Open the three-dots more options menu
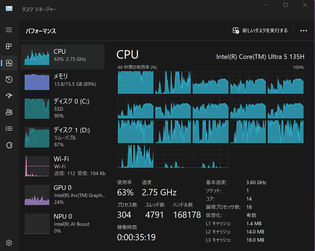This screenshot has width=315, height=251. tap(303, 31)
